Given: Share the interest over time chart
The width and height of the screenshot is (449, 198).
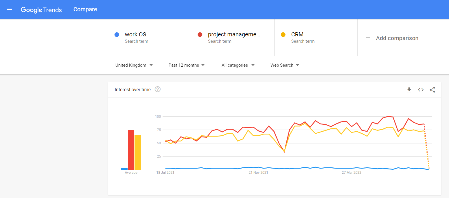Looking at the screenshot, I should [432, 90].
